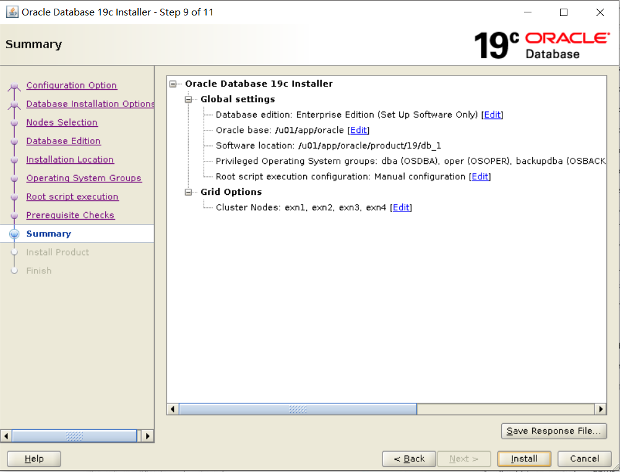Viewport: 620px width, 472px height.
Task: Click the Java installer icon in title bar
Action: [x=12, y=12]
